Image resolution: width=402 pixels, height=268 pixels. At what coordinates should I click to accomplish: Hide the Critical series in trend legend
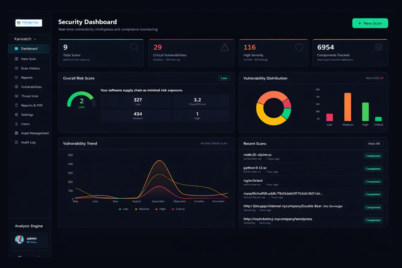click(x=178, y=209)
